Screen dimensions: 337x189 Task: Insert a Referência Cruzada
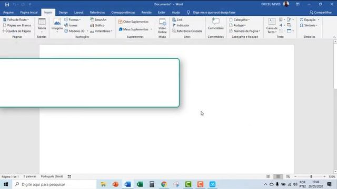[x=187, y=31]
